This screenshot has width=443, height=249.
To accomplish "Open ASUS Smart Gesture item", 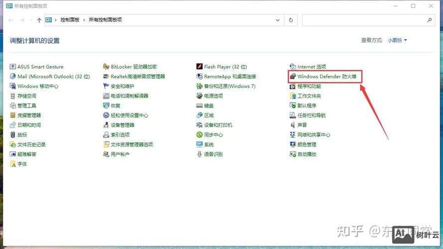I will click(x=40, y=67).
